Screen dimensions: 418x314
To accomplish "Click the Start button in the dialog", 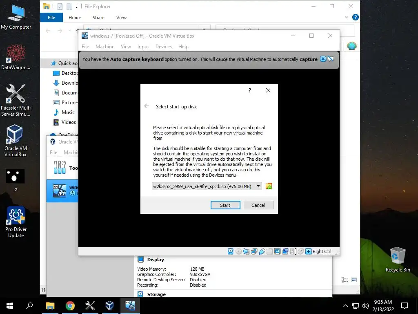I will click(x=225, y=205).
